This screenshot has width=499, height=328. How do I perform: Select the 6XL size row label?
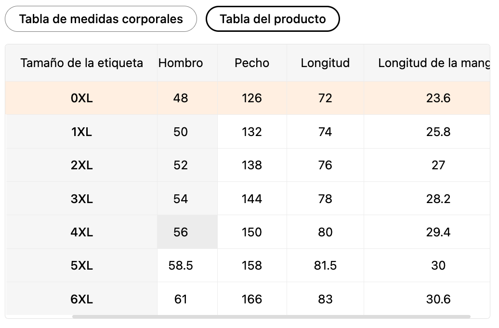[x=81, y=300]
